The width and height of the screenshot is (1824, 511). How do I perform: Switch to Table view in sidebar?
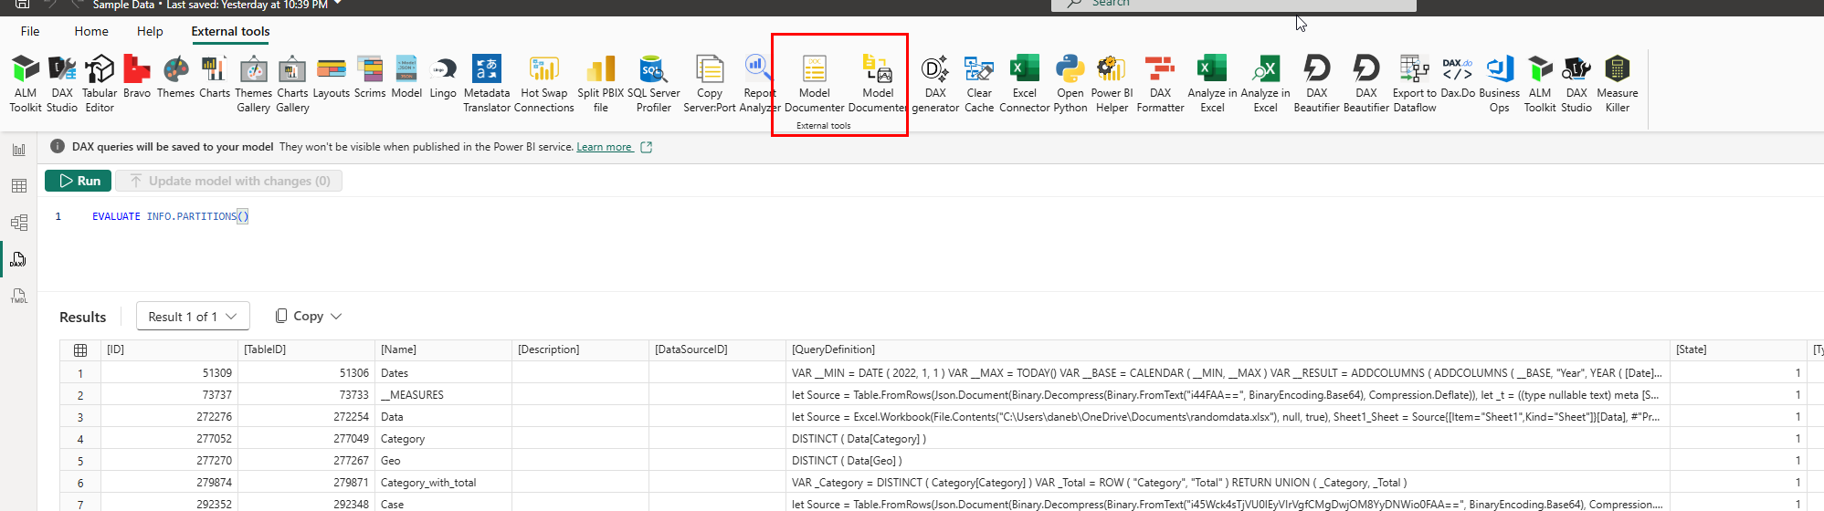(18, 186)
